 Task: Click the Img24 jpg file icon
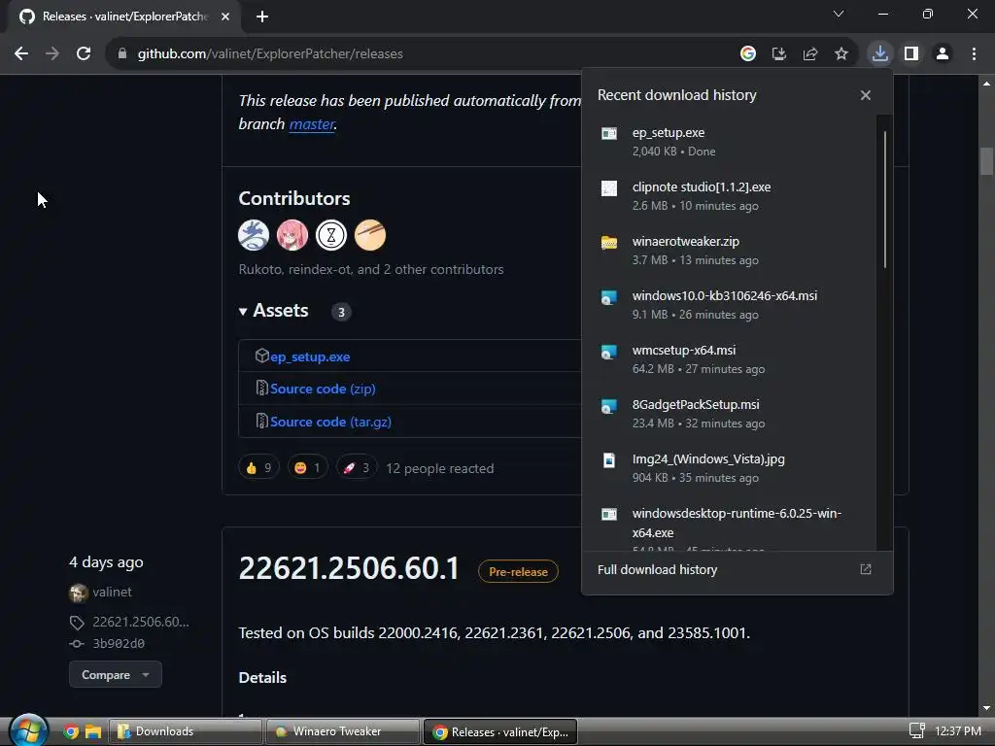point(609,459)
